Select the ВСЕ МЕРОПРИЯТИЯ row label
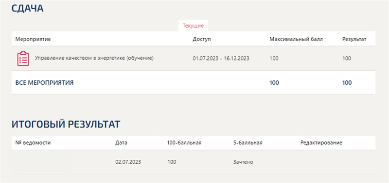Image resolution: width=389 pixels, height=183 pixels. click(x=44, y=83)
